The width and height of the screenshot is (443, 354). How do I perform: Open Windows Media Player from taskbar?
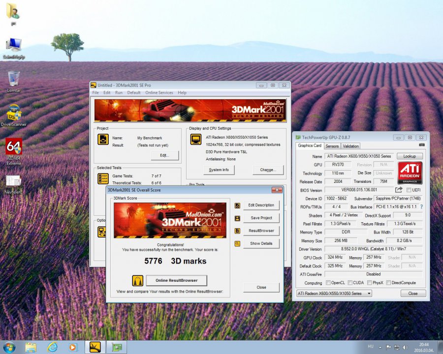[x=73, y=347]
